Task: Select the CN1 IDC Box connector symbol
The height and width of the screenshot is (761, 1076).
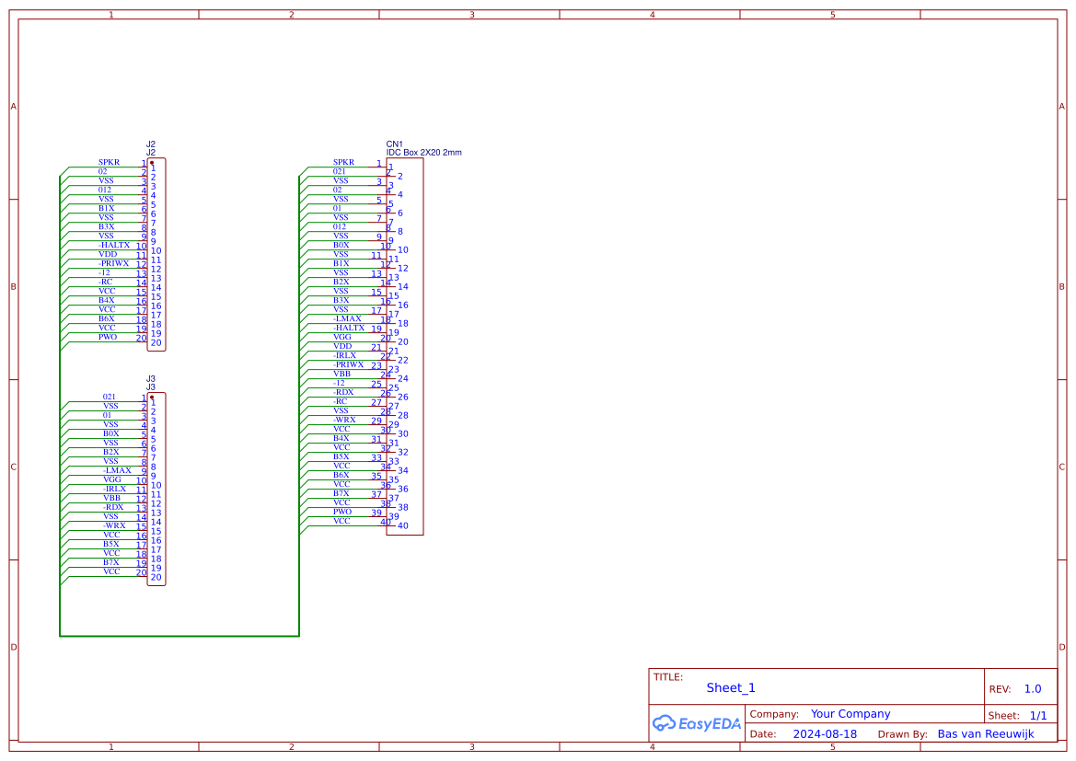Action: pyautogui.click(x=405, y=347)
